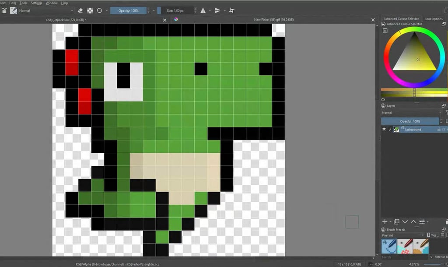Screen dimensions: 448x267
Task: Open brush presets view mode menu icon
Action: [442, 235]
